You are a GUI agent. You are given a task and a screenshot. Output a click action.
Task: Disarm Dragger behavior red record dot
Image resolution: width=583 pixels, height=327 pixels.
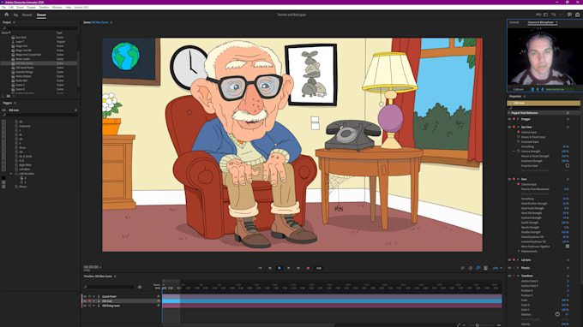tap(514, 119)
